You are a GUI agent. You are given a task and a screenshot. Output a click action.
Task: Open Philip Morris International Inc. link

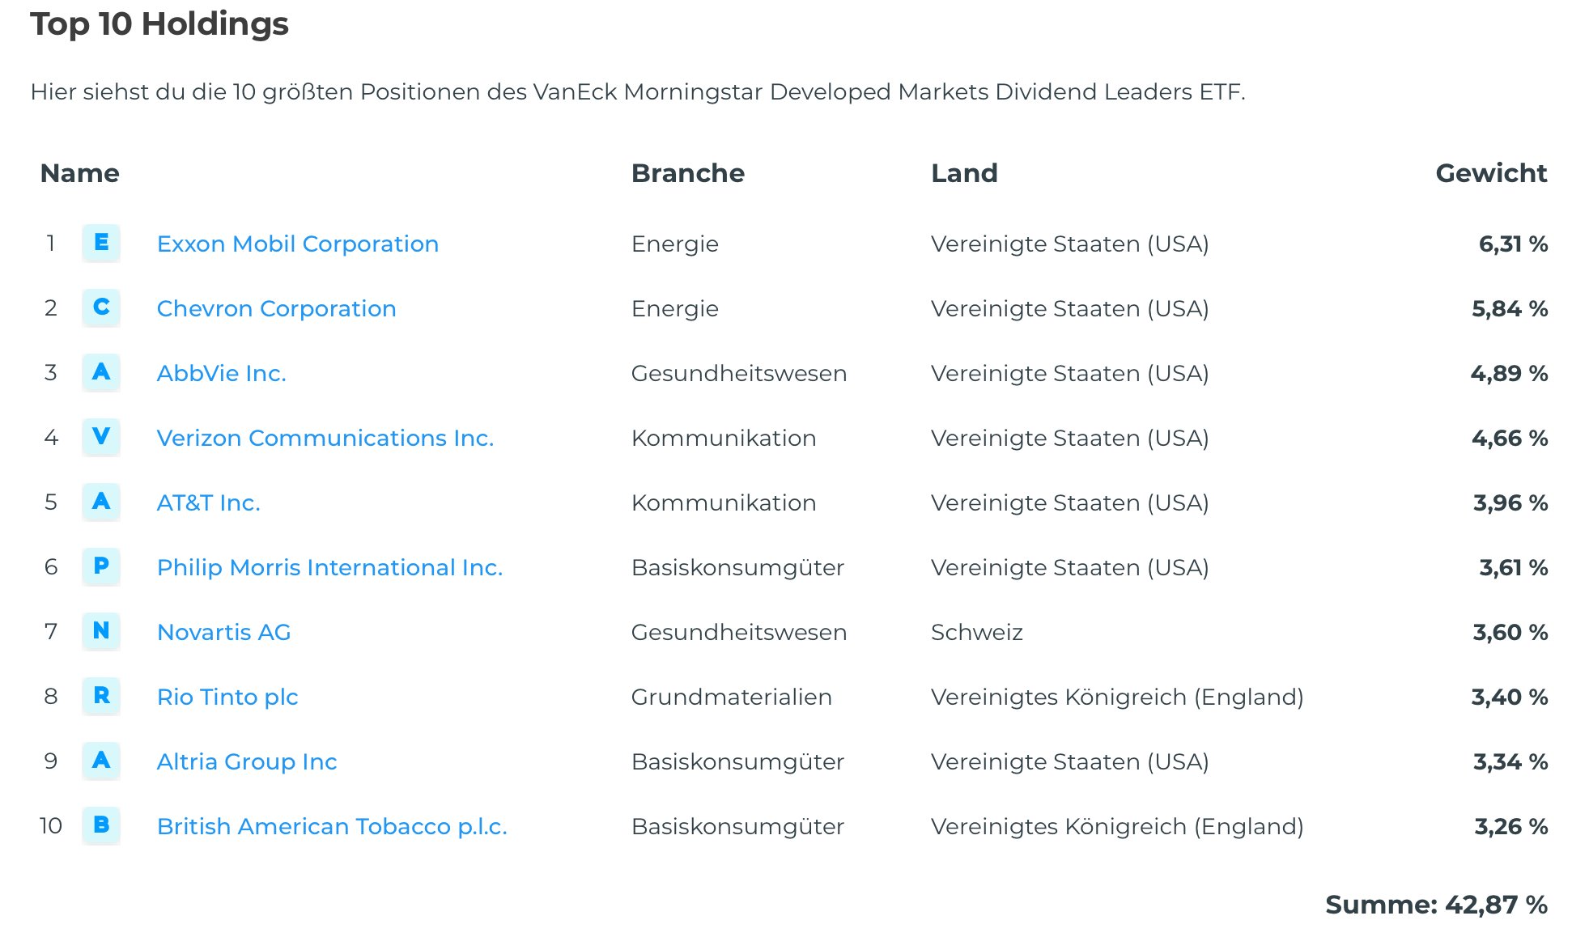(x=329, y=567)
